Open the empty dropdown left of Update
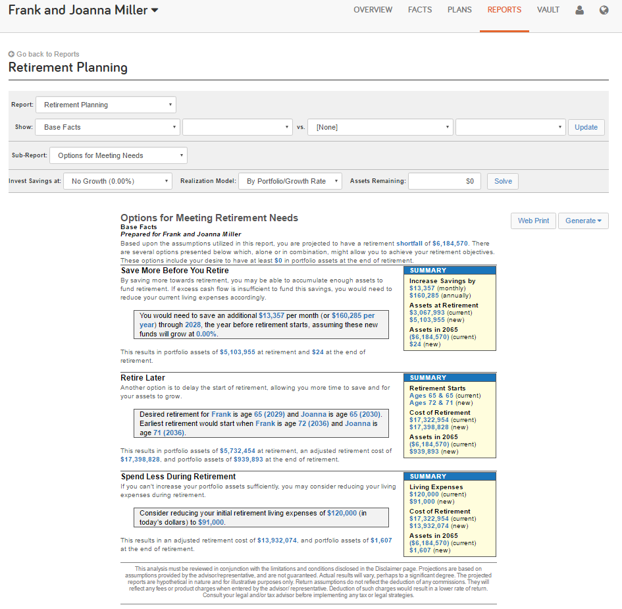The height and width of the screenshot is (609, 622). (x=511, y=127)
